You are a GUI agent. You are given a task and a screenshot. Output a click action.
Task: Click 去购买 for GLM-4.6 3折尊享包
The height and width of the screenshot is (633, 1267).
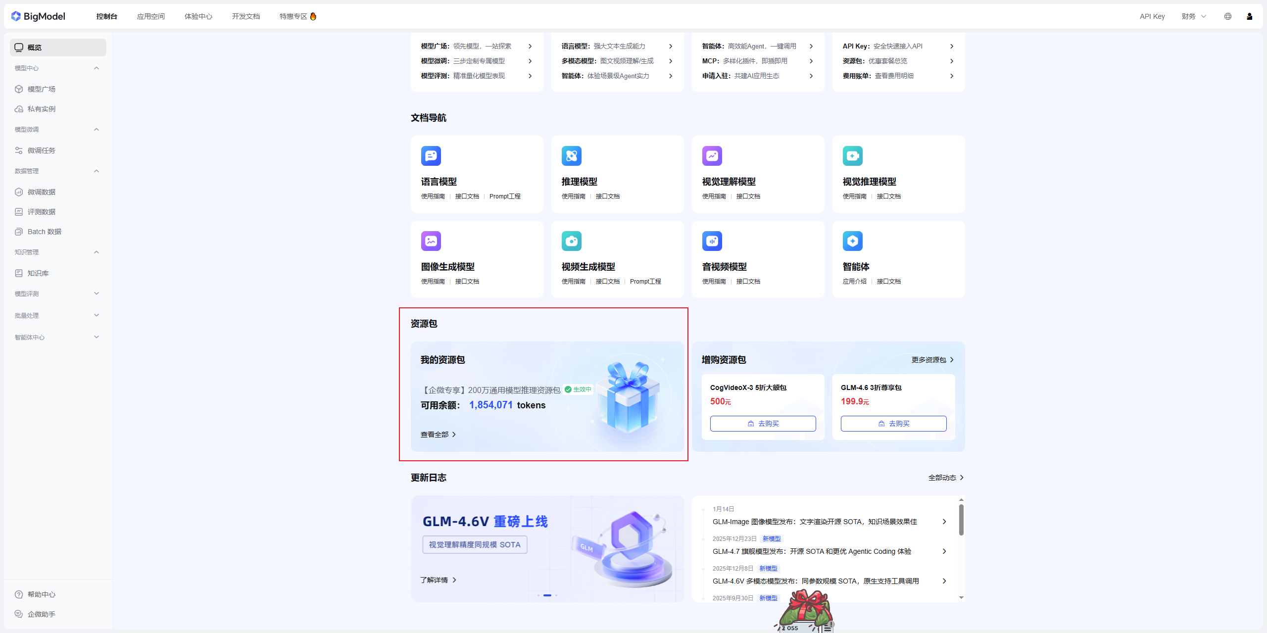893,423
